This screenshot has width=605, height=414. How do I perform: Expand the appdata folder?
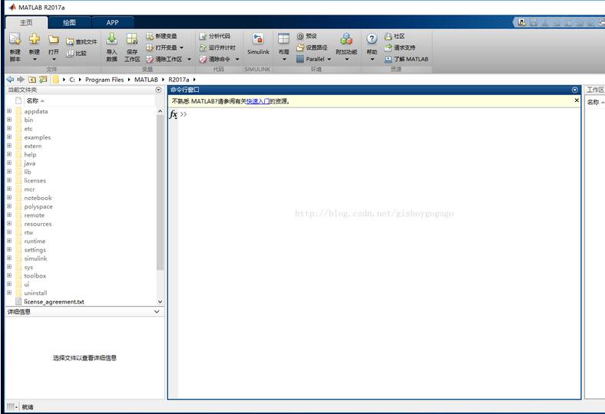9,111
